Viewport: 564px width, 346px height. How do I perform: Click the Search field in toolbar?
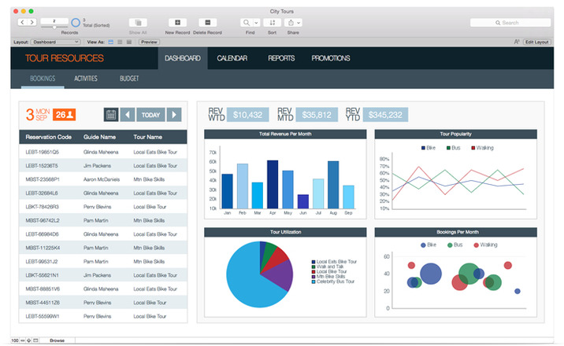510,23
